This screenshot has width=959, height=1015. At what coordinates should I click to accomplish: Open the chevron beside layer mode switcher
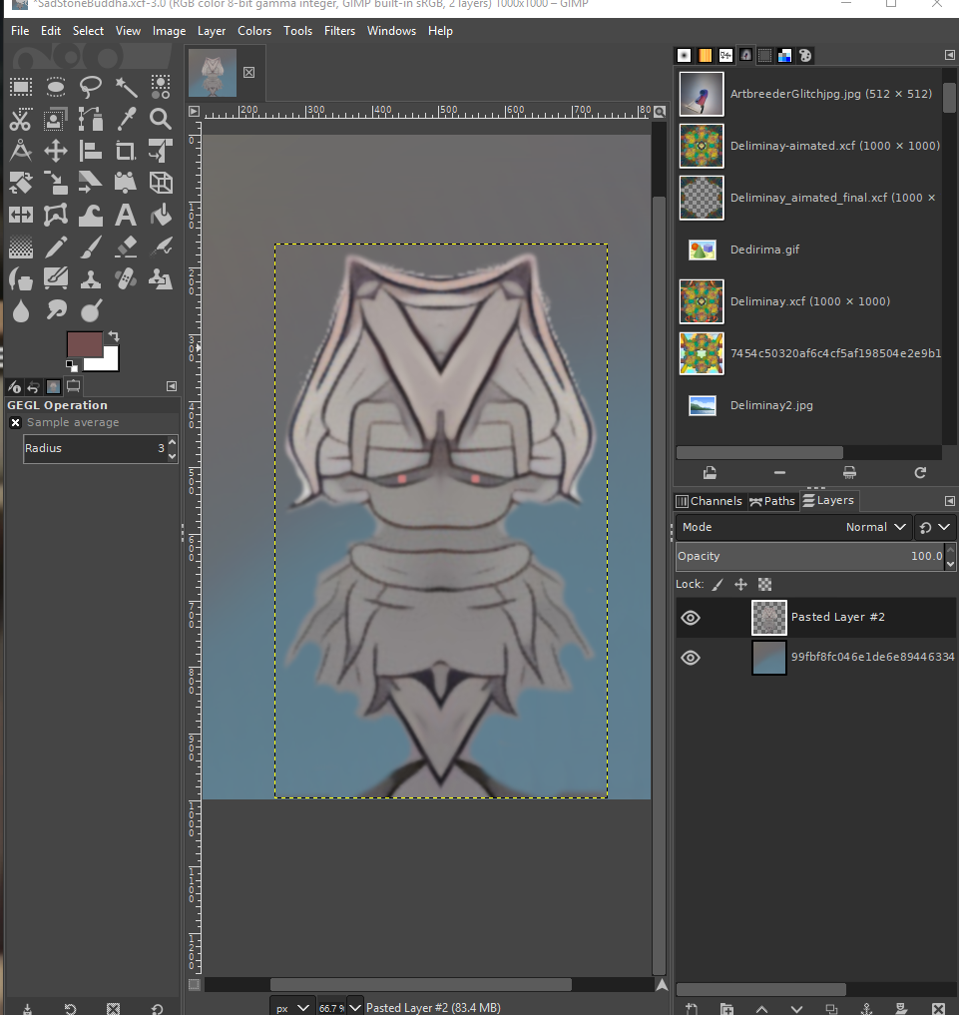coord(944,528)
